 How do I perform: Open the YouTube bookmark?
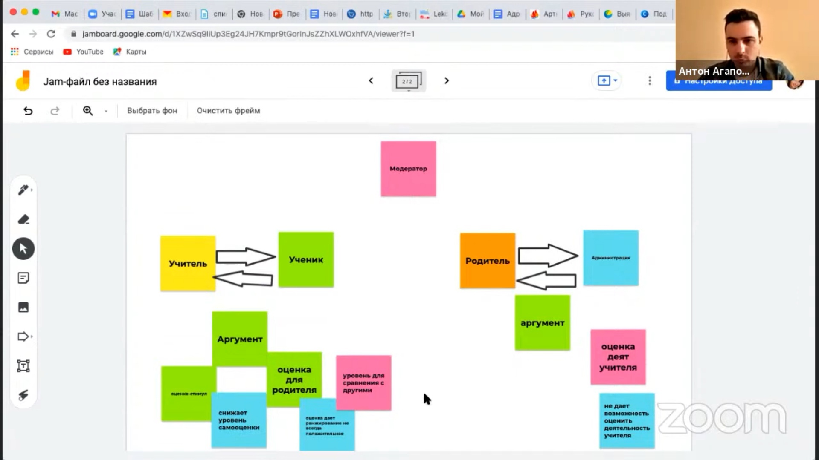point(84,52)
